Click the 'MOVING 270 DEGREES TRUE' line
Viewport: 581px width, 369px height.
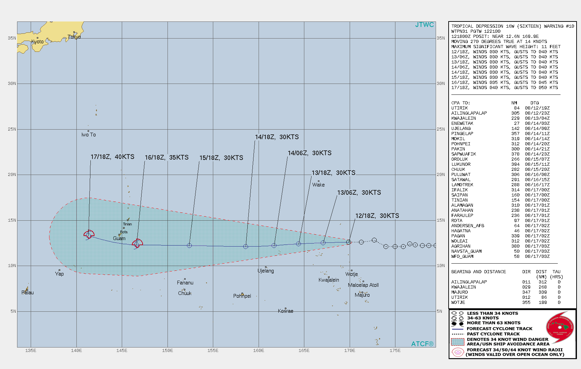pos(499,42)
